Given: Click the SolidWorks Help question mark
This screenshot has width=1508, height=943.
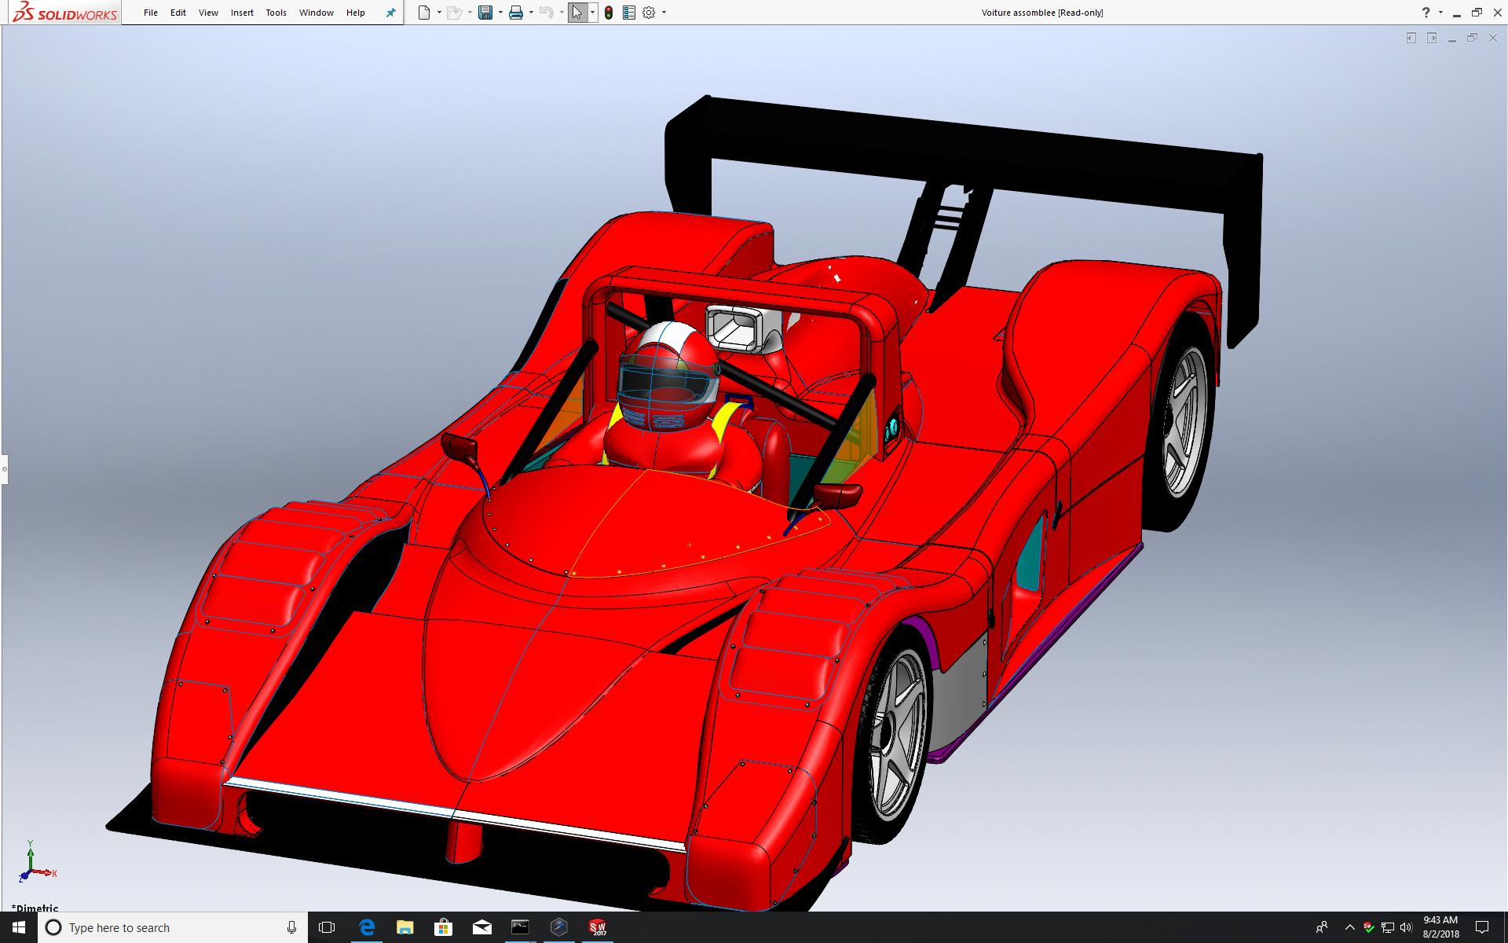Looking at the screenshot, I should point(1426,13).
